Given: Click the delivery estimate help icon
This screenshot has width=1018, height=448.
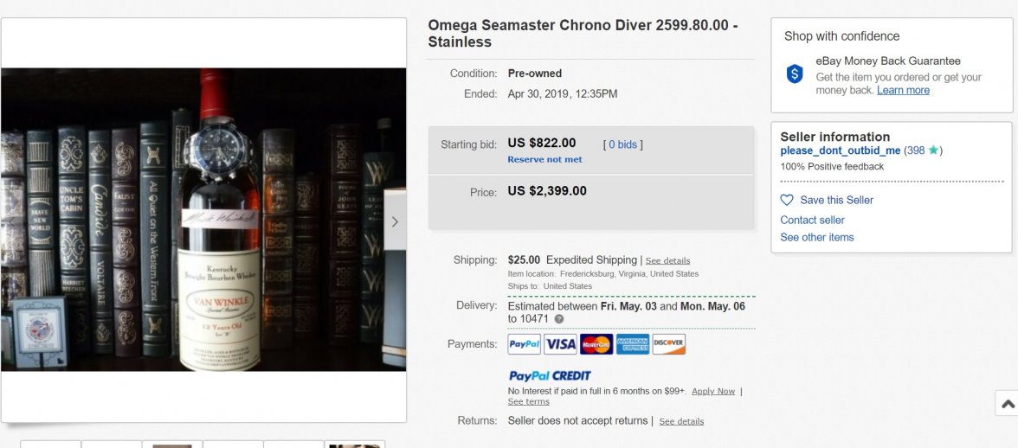Looking at the screenshot, I should (559, 319).
